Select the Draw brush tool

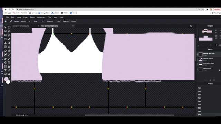pos(9,54)
